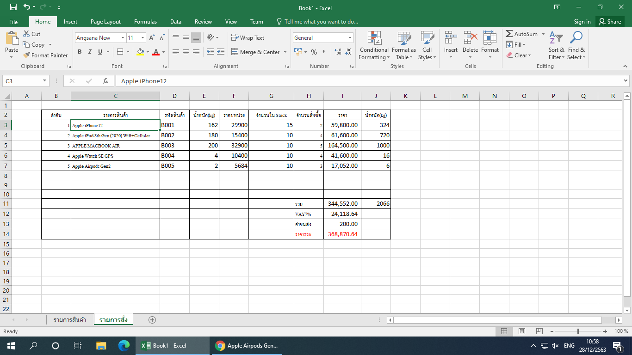Toggle Bold formatting

click(80, 52)
